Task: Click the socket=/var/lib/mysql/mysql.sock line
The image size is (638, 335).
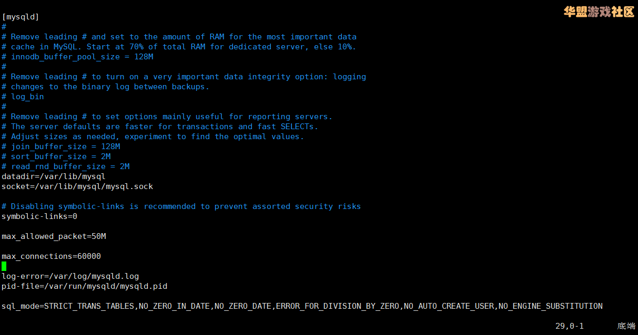Action: (x=77, y=186)
